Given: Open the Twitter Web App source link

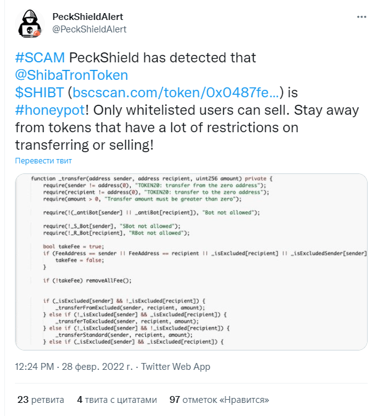Looking at the screenshot, I should (x=176, y=367).
